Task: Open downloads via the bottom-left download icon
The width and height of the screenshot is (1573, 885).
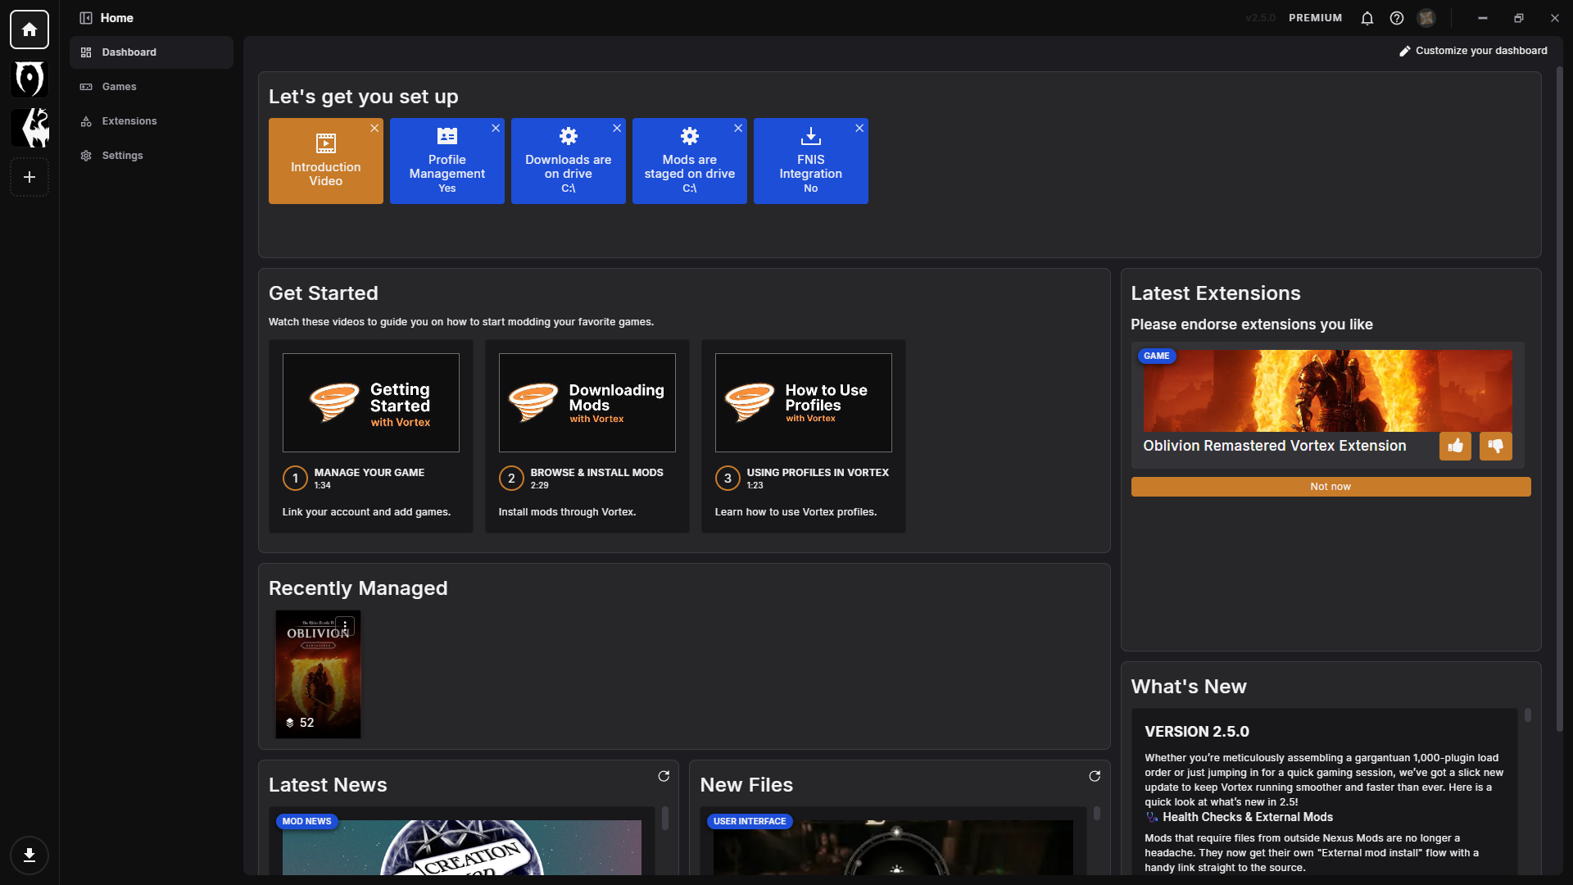Action: coord(29,855)
